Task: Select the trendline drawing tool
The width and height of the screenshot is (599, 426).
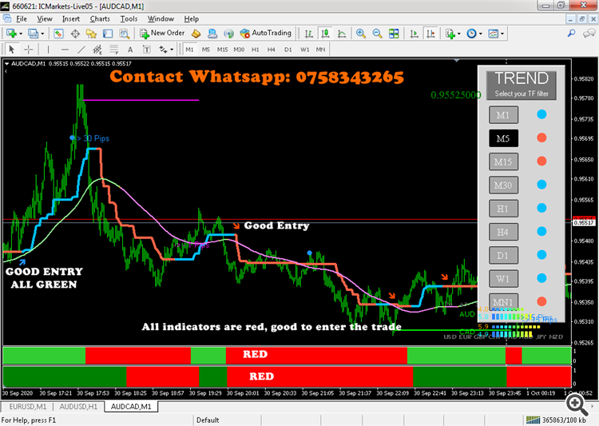Action: click(81, 50)
